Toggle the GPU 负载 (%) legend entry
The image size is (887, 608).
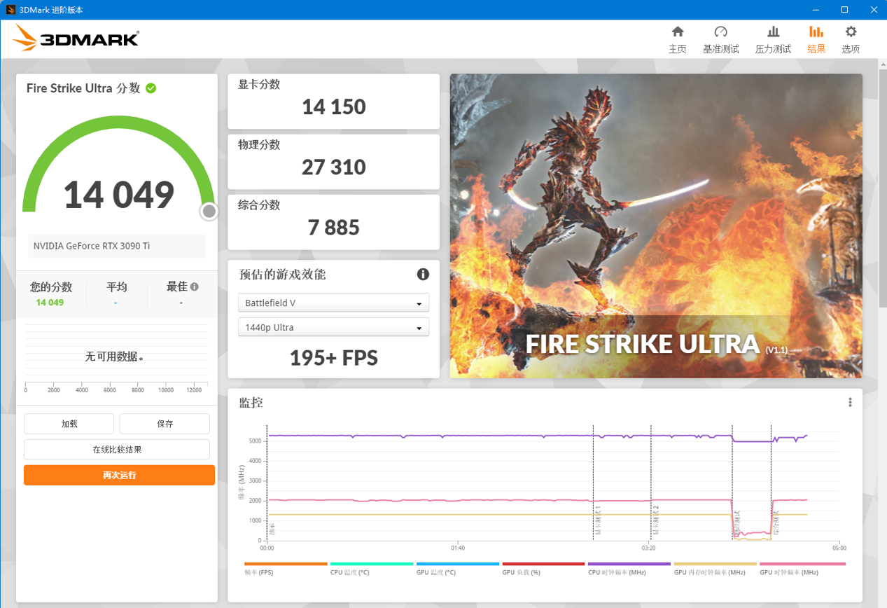click(543, 568)
